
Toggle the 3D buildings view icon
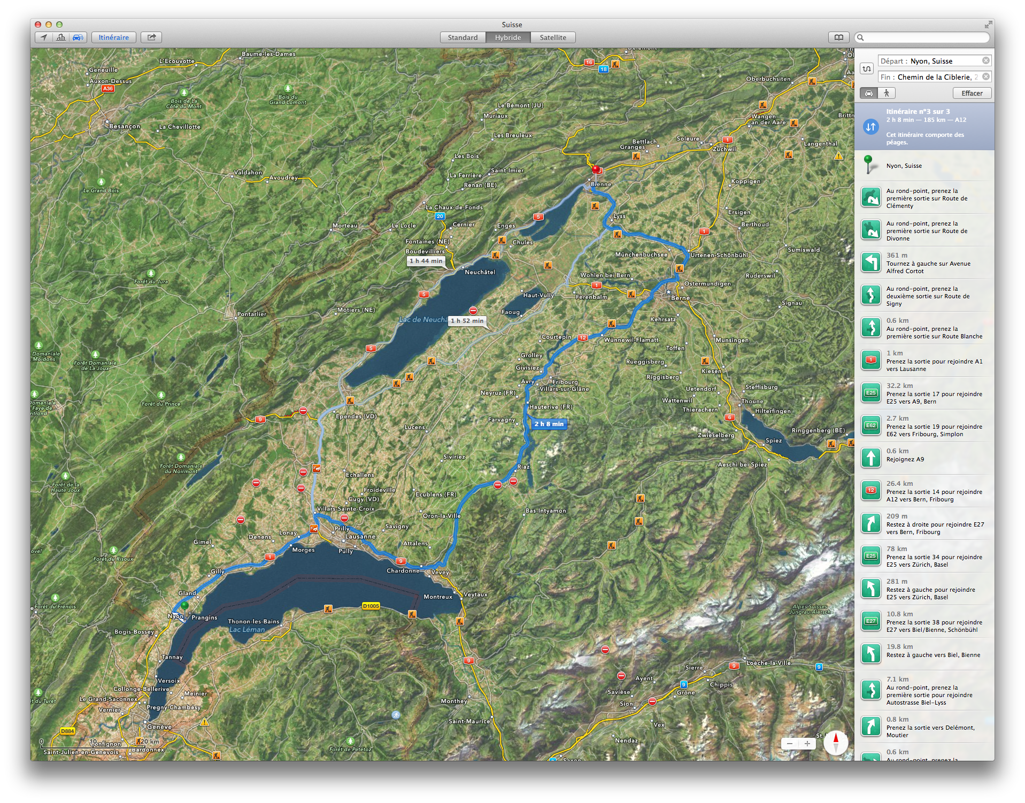coord(61,37)
